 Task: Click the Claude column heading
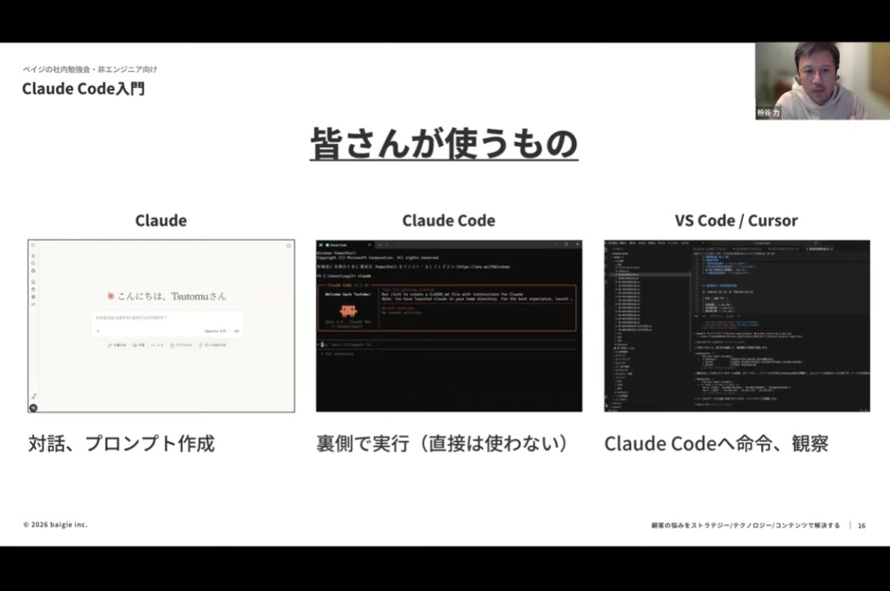[161, 220]
